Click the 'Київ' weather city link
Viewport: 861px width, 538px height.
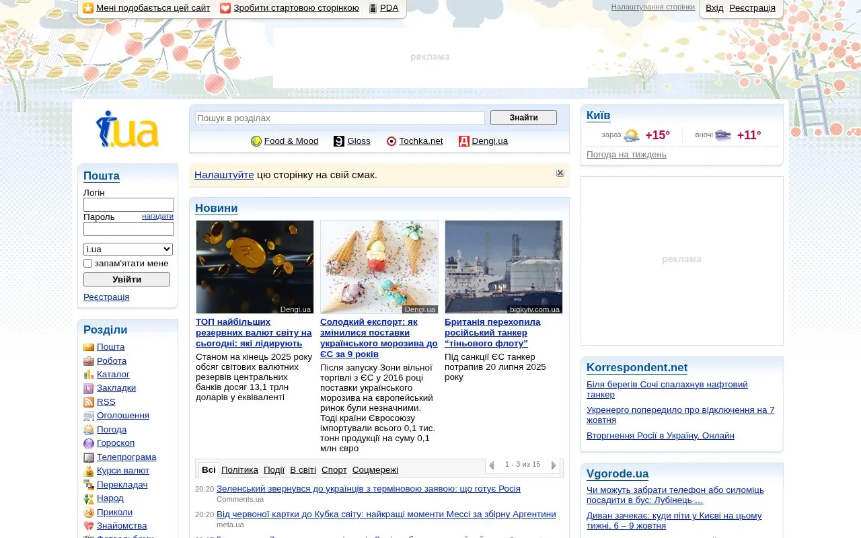click(x=599, y=116)
